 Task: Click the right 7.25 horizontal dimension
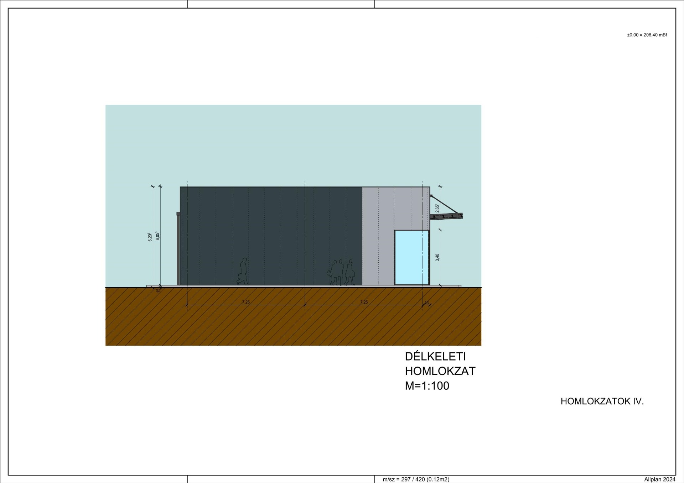coord(364,302)
